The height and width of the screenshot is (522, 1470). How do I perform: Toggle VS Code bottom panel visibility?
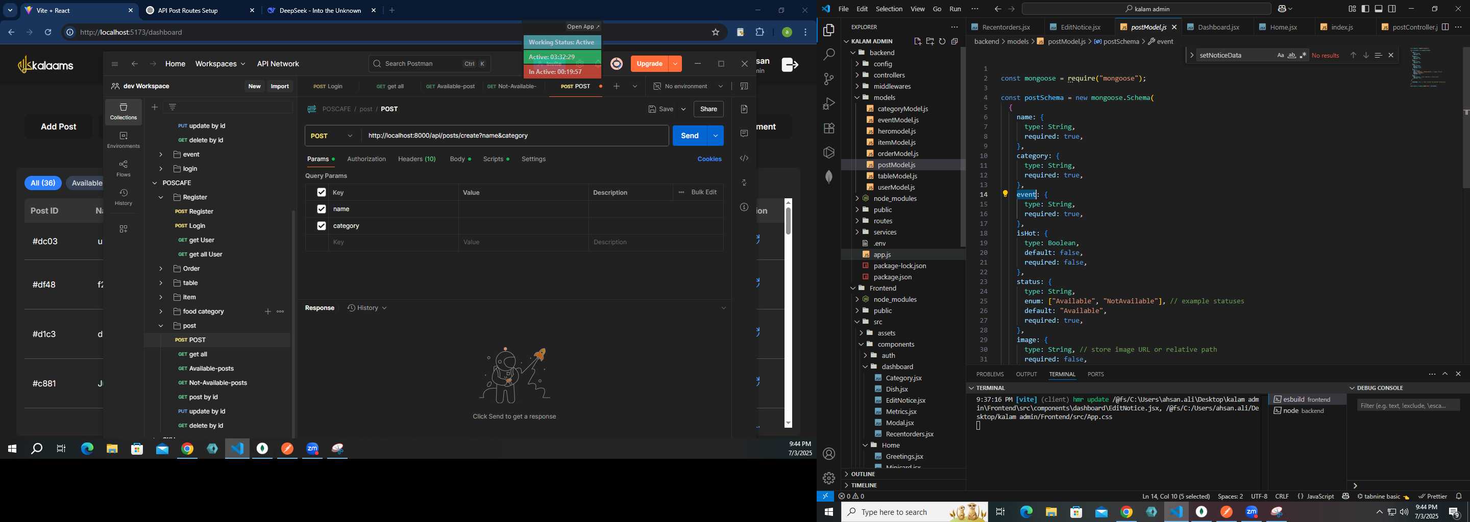1379,9
